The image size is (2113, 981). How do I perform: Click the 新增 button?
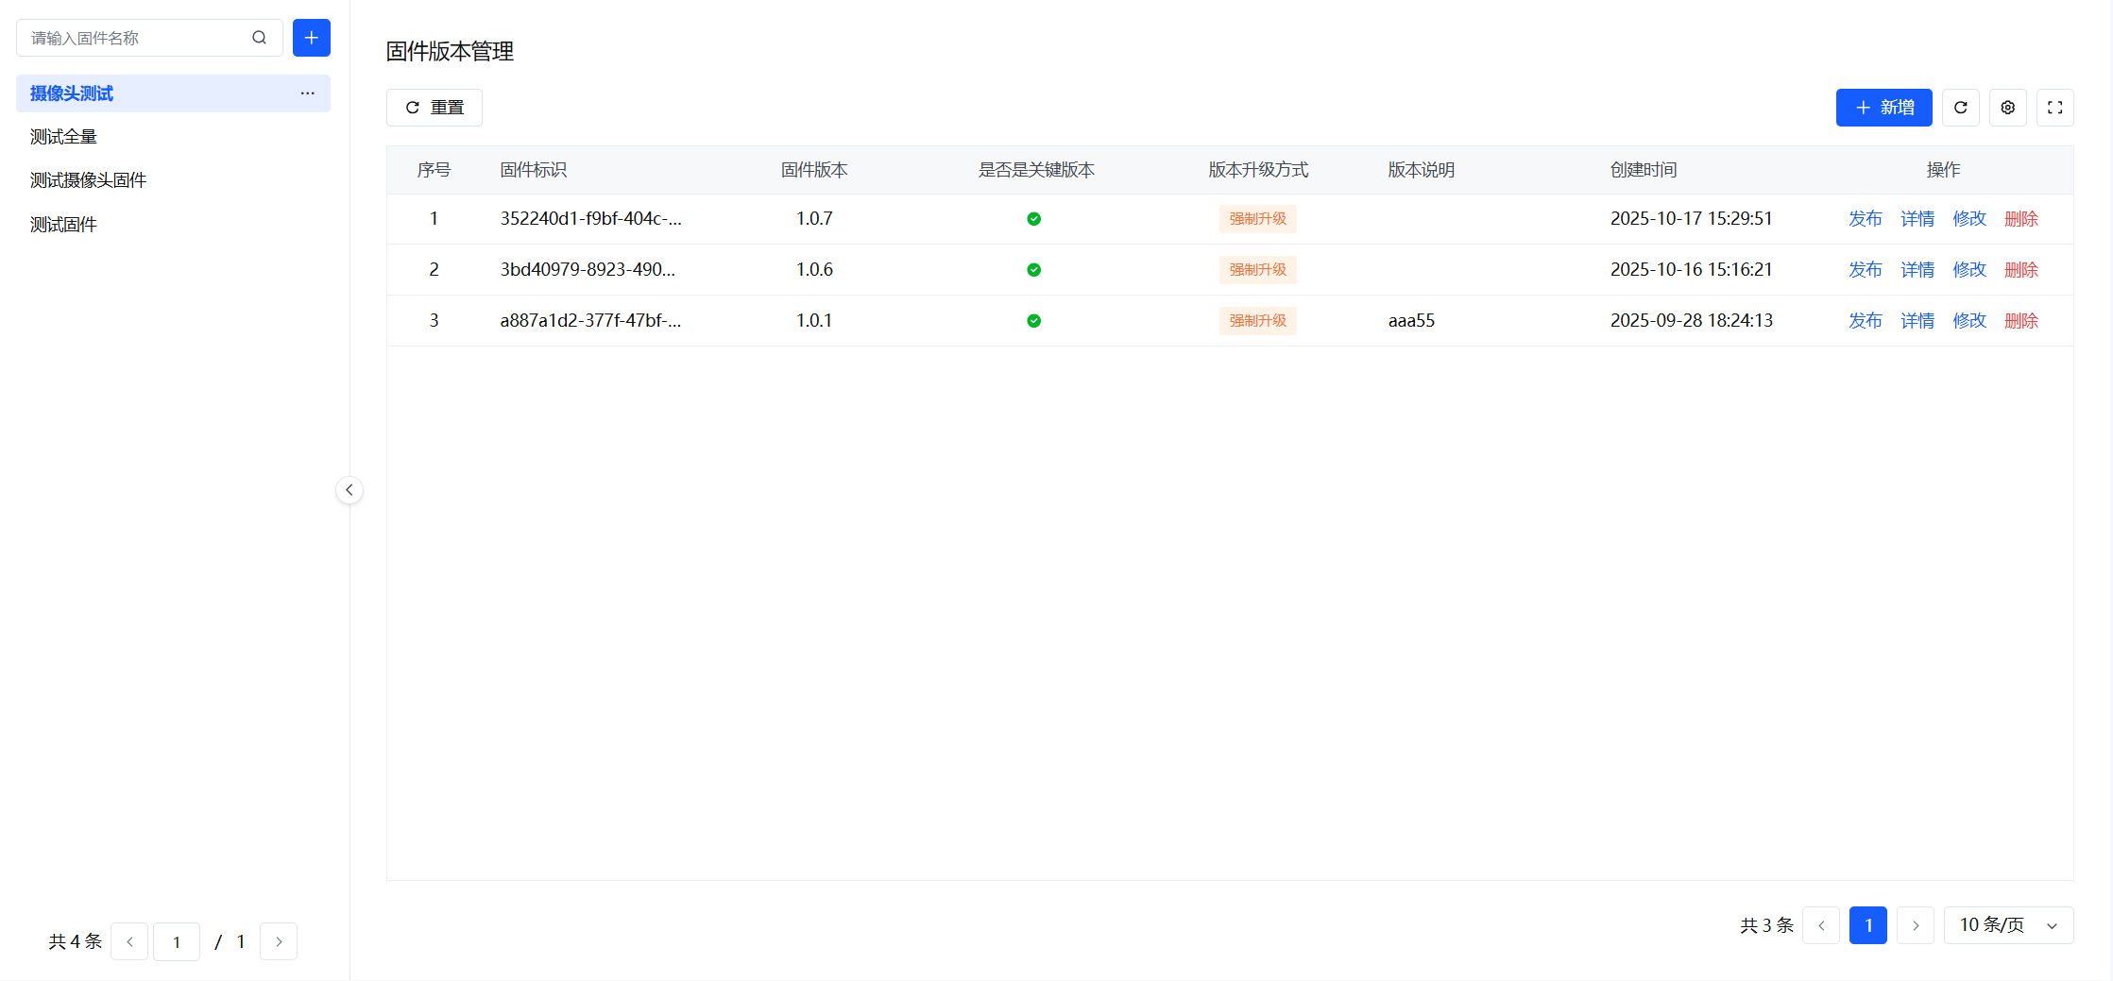click(x=1883, y=108)
